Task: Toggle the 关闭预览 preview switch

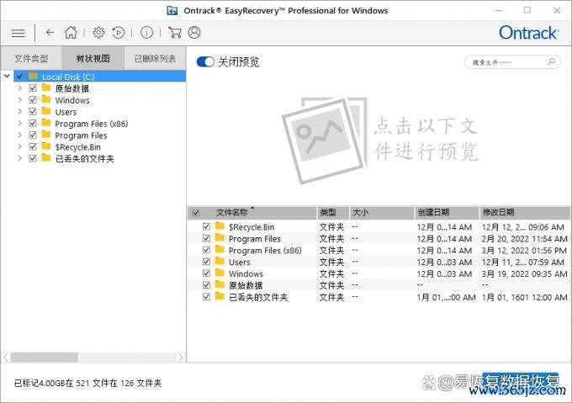Action: [205, 61]
